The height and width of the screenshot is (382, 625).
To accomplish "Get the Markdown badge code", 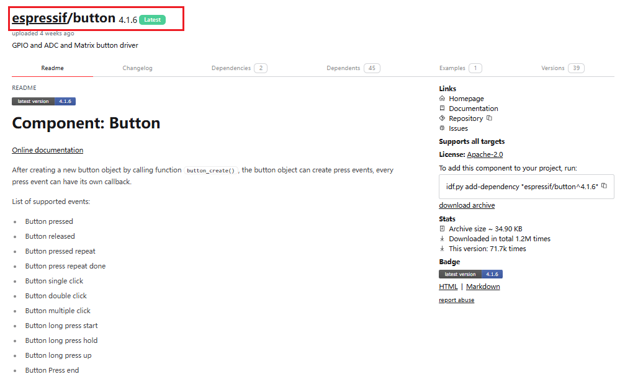I will (x=483, y=286).
